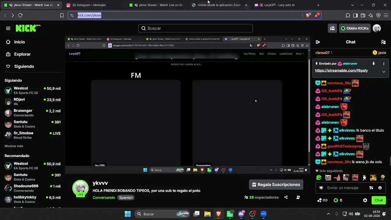The image size is (391, 220).
Task: Show hidden system tray icons
Action: (328, 214)
